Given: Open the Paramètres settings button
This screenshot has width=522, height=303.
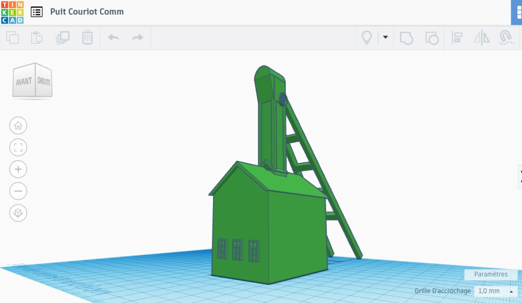Looking at the screenshot, I should pos(491,274).
